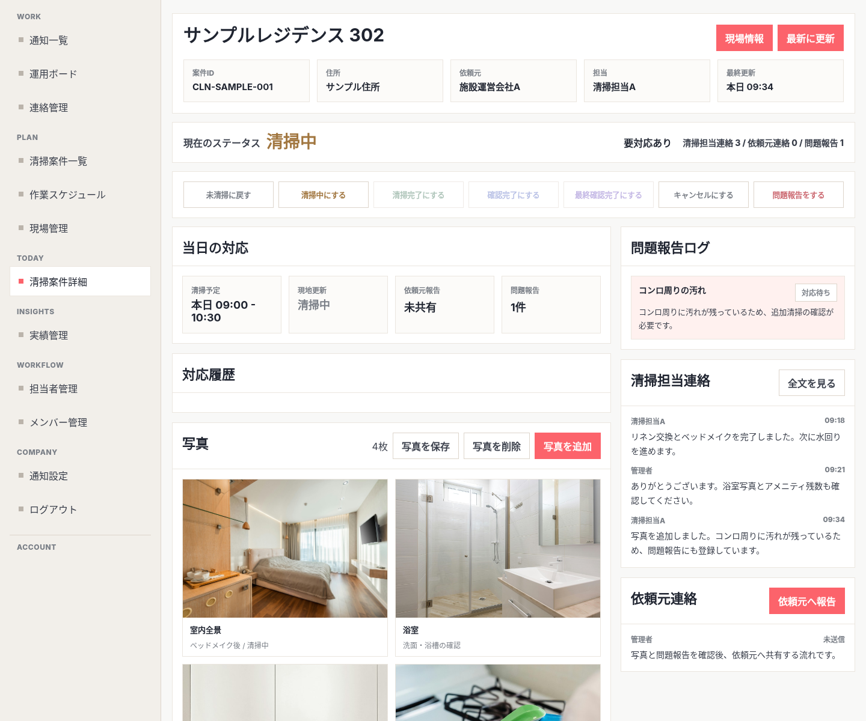Click 未清掃に戻す status button
Viewport: 866px width, 721px height.
coord(229,195)
